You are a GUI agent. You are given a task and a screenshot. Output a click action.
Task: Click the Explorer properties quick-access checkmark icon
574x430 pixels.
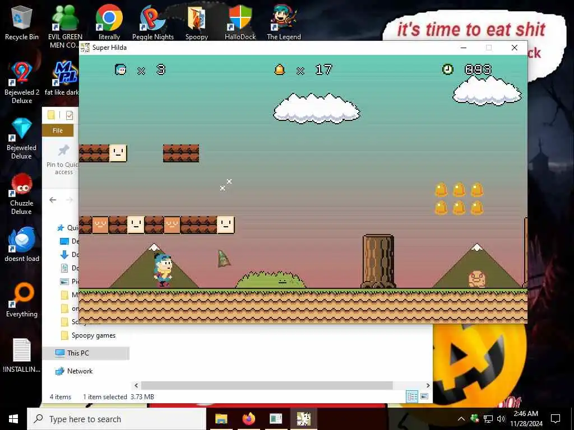click(69, 115)
